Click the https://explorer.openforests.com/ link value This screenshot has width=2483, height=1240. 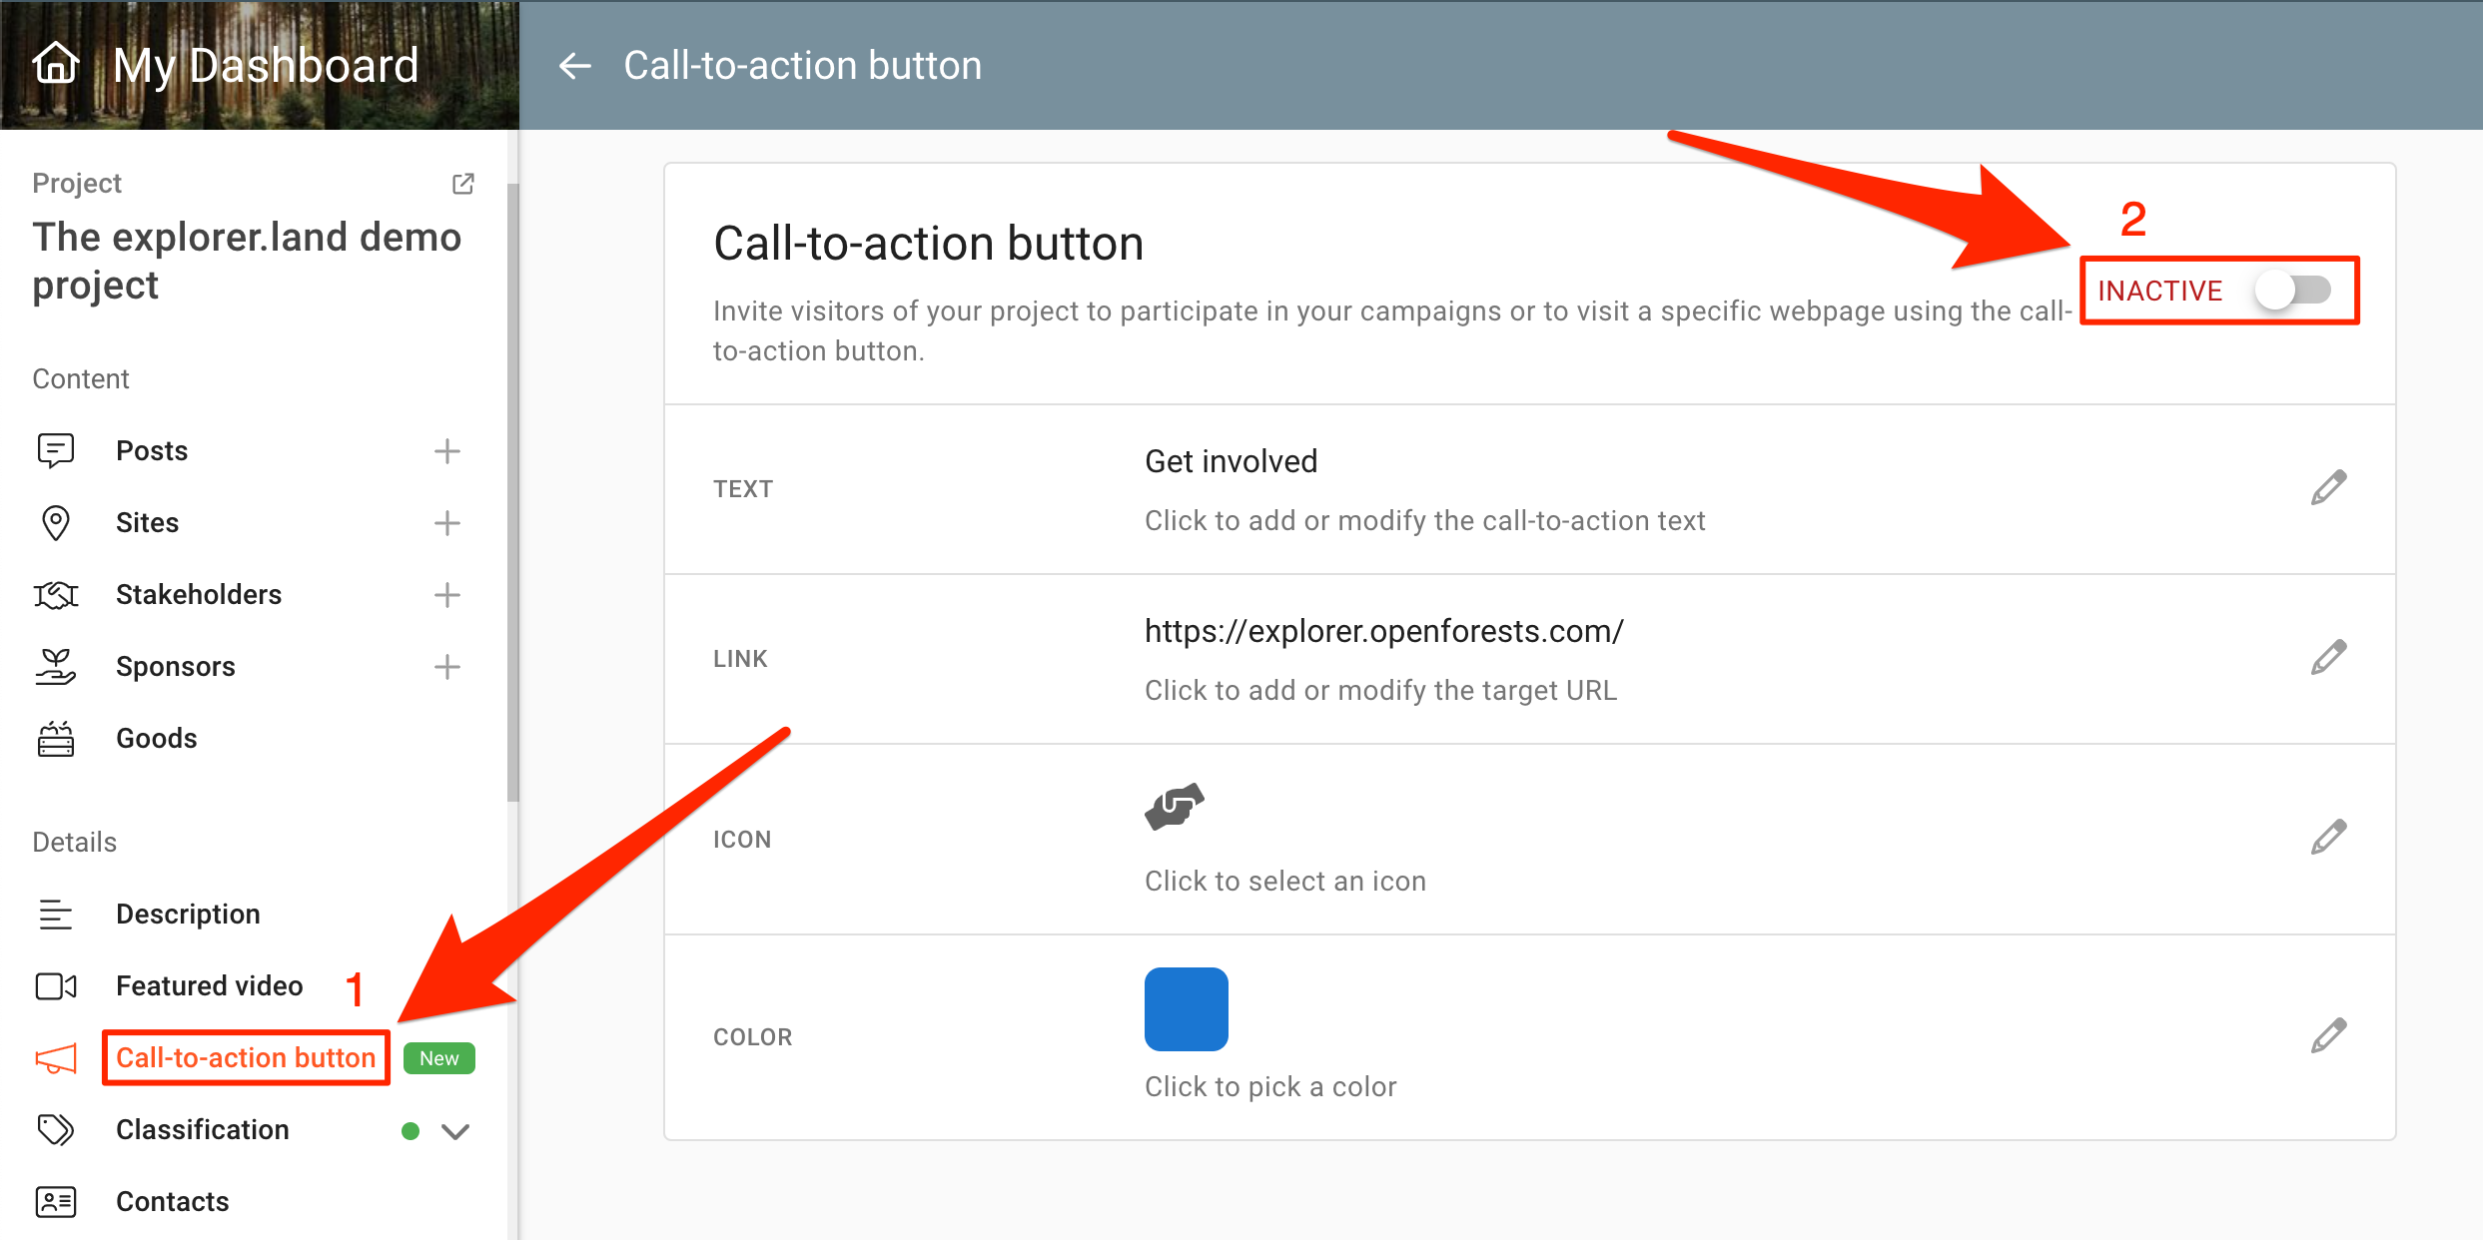coord(1383,631)
